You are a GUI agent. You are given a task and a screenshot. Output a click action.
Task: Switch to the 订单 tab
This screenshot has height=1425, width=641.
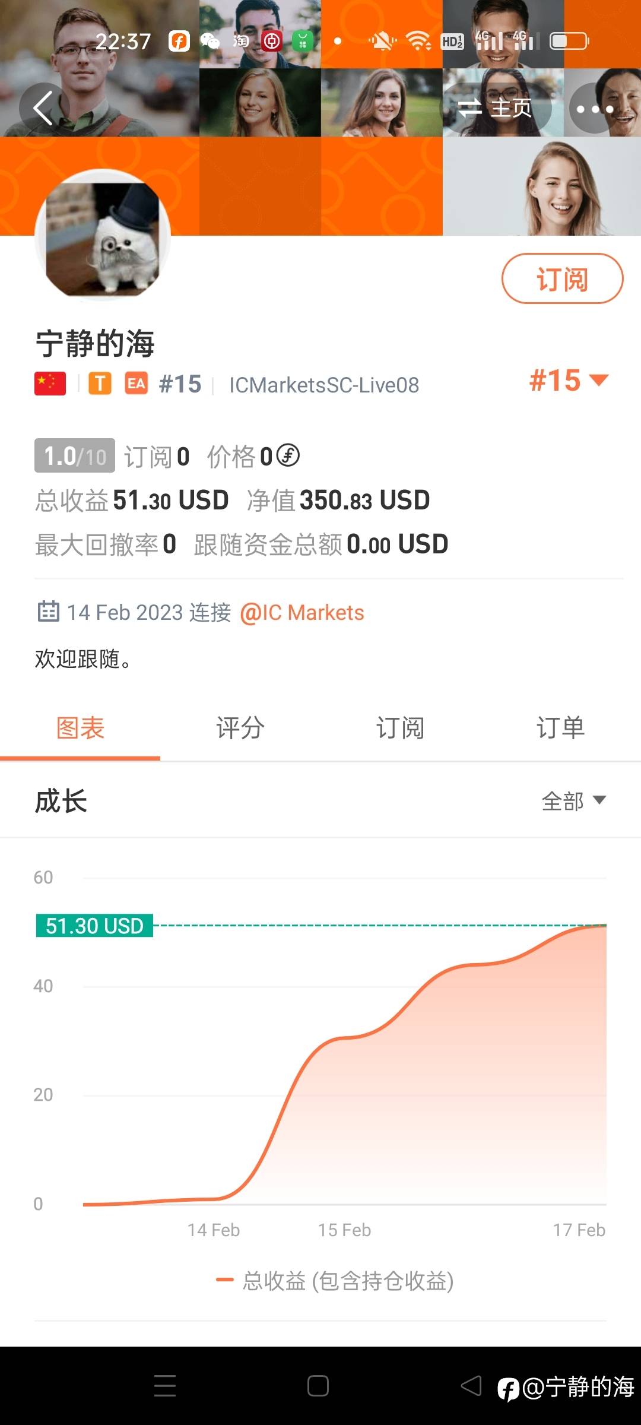560,728
